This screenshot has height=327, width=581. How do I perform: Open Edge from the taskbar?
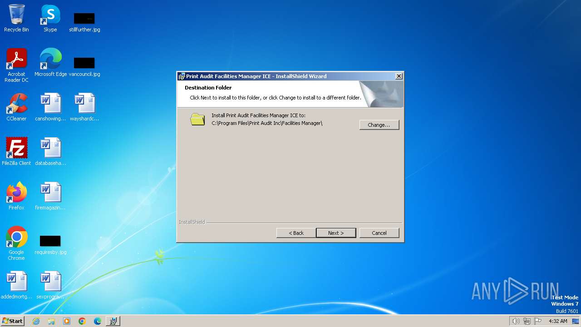point(98,321)
